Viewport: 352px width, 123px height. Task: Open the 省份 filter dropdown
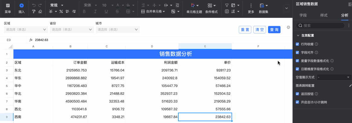(72, 29)
